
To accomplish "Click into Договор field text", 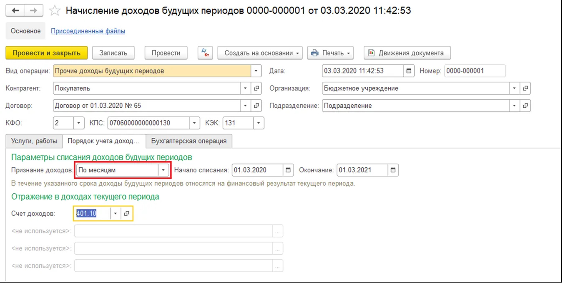I will (x=147, y=106).
